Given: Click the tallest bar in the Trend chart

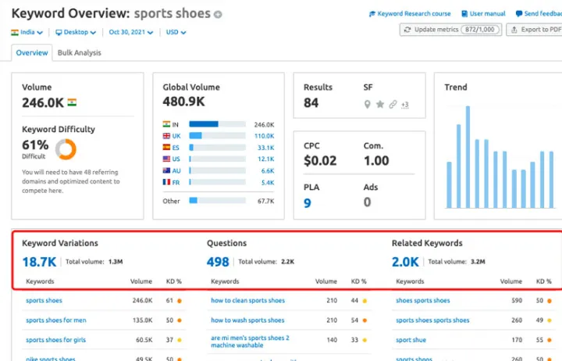Looking at the screenshot, I should coord(468,157).
